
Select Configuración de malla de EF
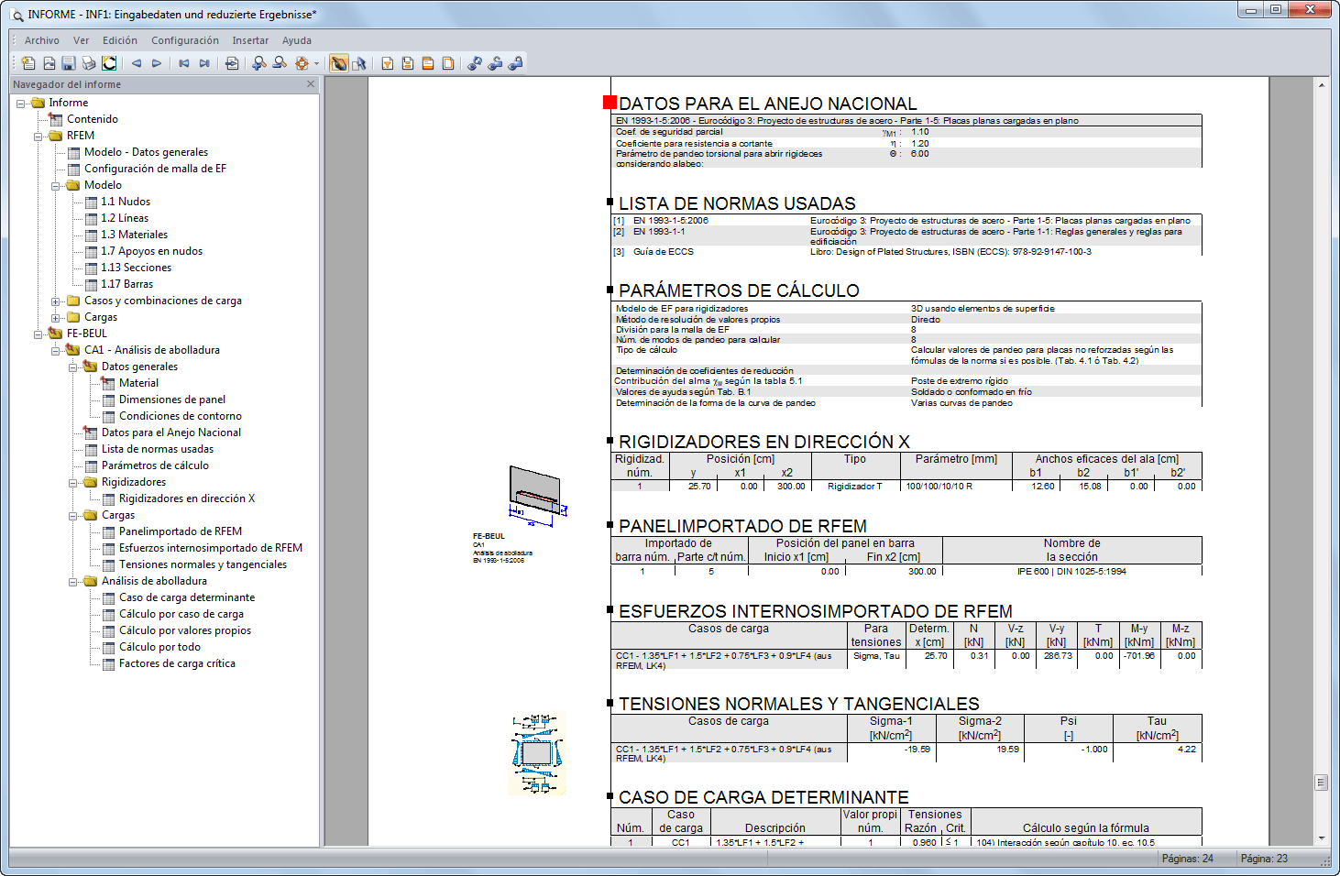155,169
